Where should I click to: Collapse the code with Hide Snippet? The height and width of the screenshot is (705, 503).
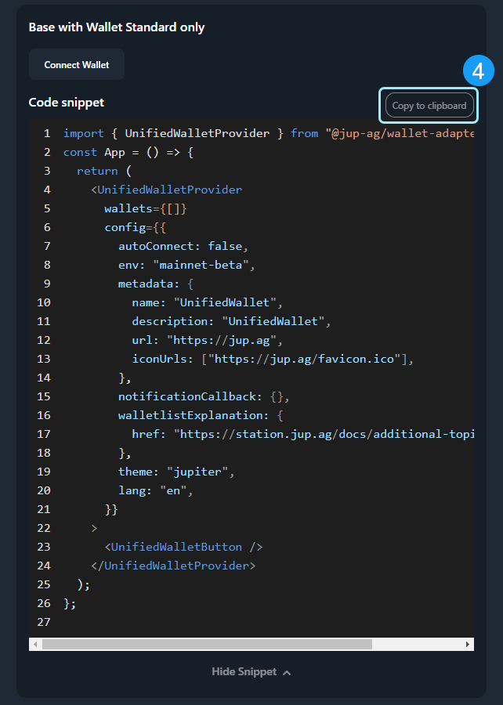coord(244,672)
